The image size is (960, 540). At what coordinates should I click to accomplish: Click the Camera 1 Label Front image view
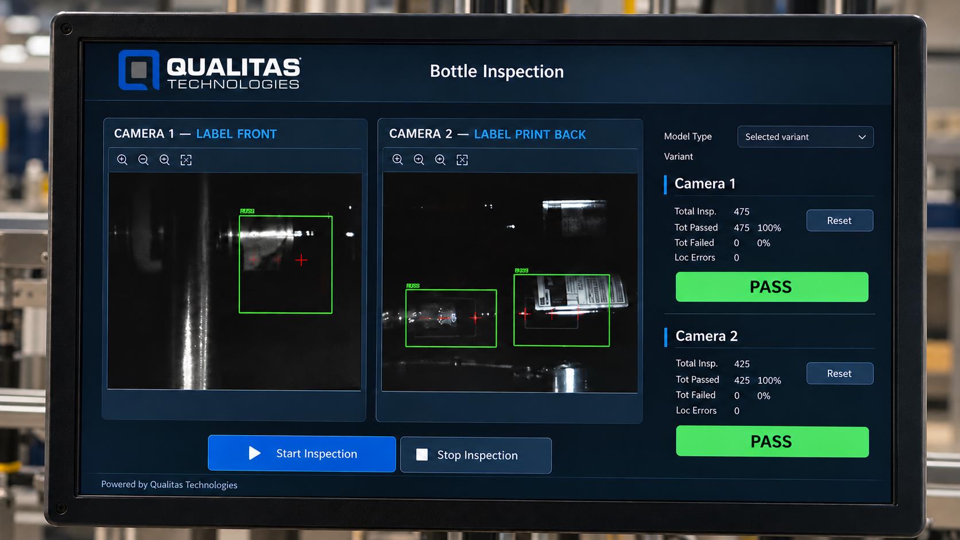(x=234, y=281)
